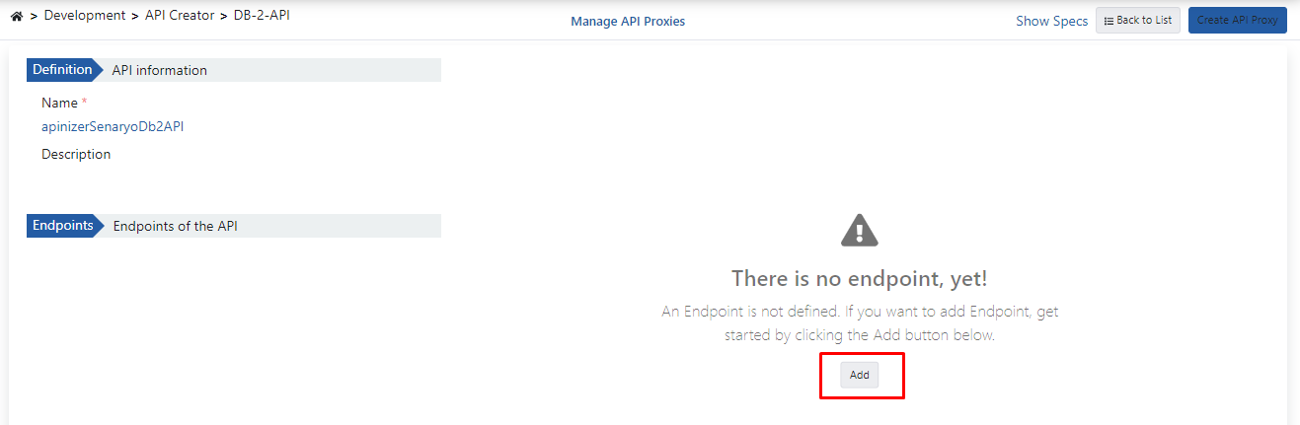Click the Create API Proxy button
The image size is (1300, 425).
pos(1238,21)
